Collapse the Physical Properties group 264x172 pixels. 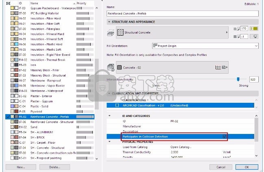point(109,142)
